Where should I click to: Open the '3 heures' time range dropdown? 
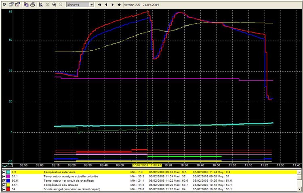click(x=91, y=4)
